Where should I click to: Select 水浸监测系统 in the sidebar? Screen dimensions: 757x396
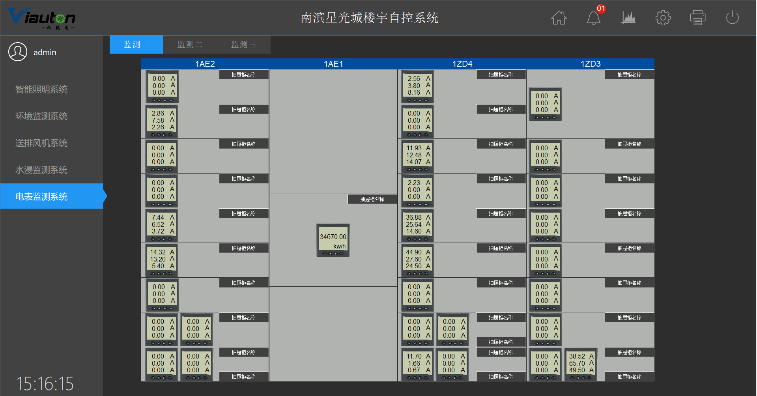click(41, 170)
